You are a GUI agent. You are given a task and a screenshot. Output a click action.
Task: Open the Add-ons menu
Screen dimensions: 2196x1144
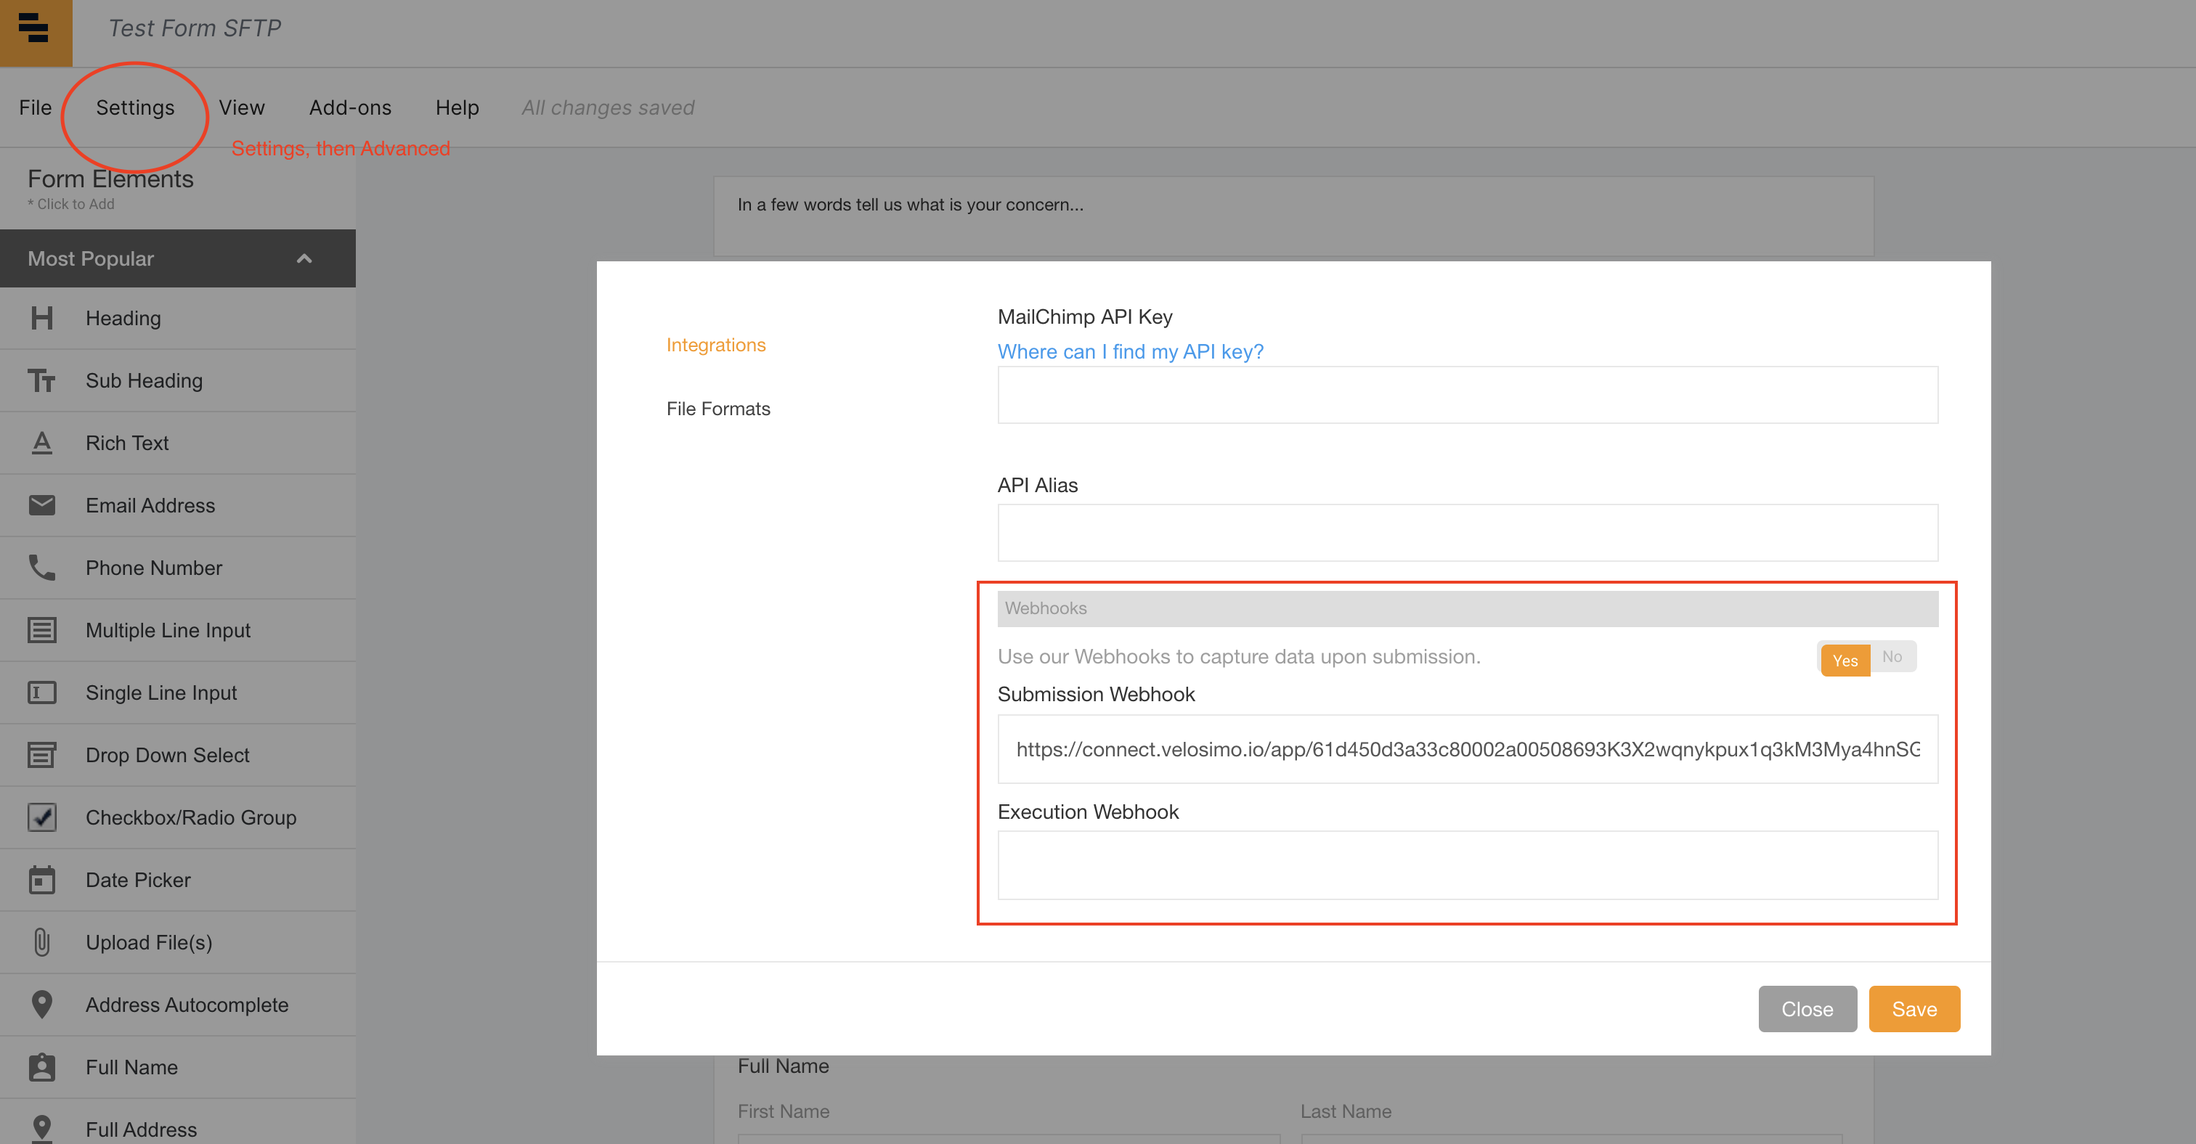click(349, 108)
